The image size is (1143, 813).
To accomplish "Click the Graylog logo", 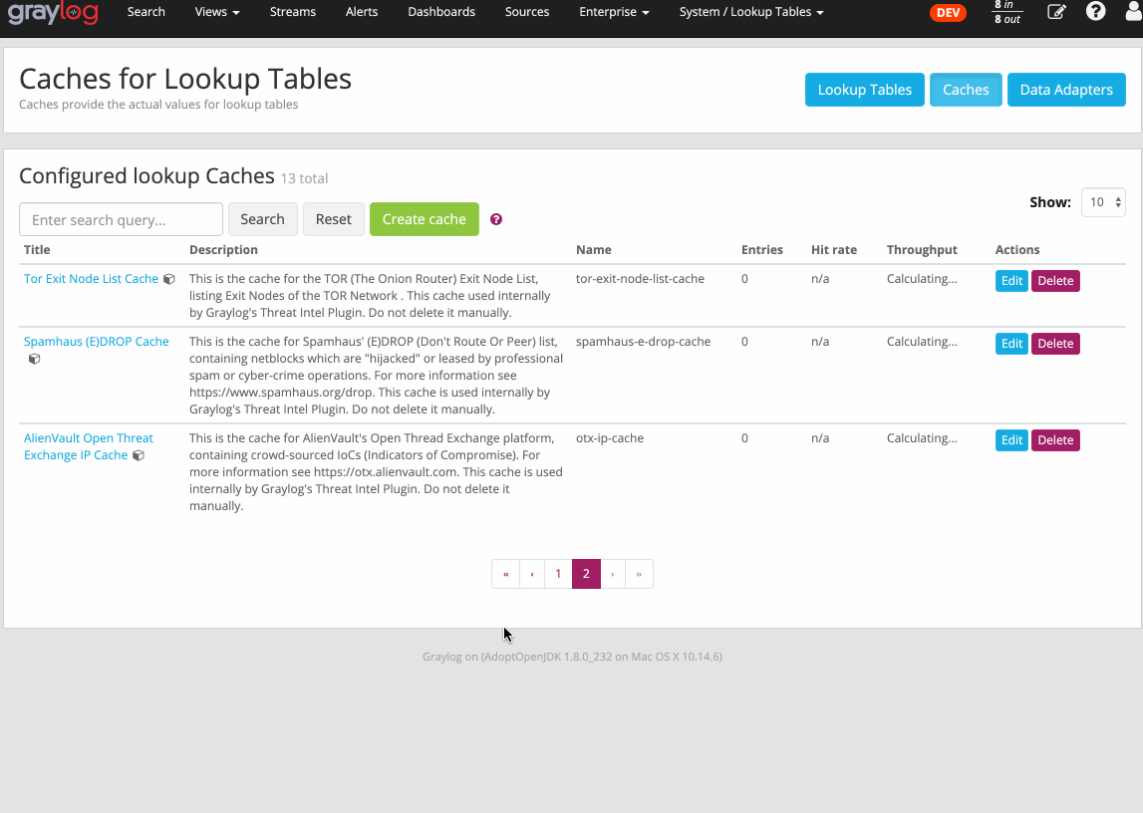I will pos(53,12).
